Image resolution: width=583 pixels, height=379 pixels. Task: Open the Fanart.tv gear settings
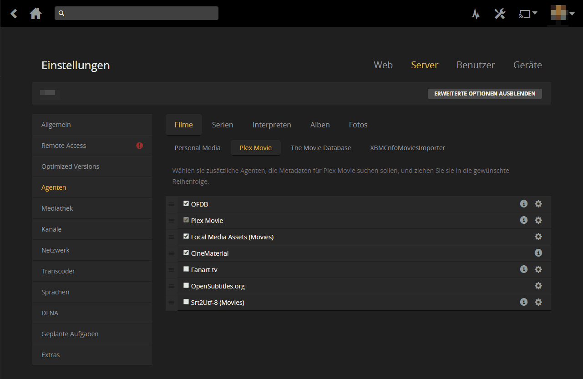538,269
